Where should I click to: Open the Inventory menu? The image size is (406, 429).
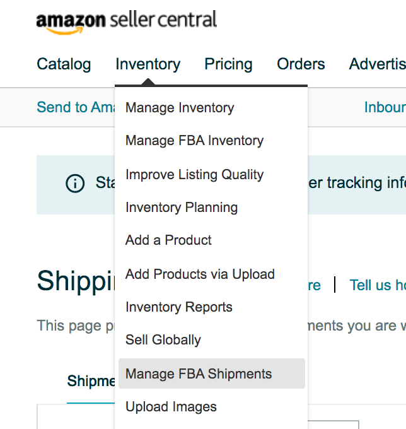(148, 64)
